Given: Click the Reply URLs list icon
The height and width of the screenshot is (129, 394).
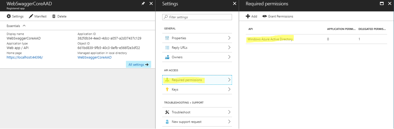Looking at the screenshot, I should pos(167,48).
